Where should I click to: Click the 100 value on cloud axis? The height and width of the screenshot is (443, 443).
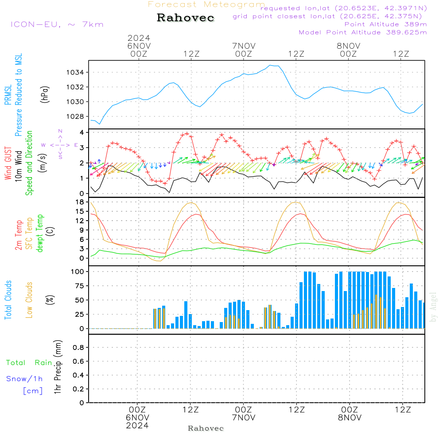78,272
